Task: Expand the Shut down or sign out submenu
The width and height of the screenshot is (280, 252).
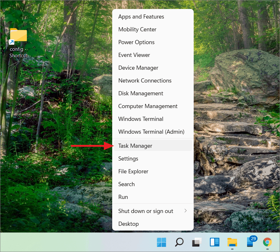Action: (x=145, y=211)
